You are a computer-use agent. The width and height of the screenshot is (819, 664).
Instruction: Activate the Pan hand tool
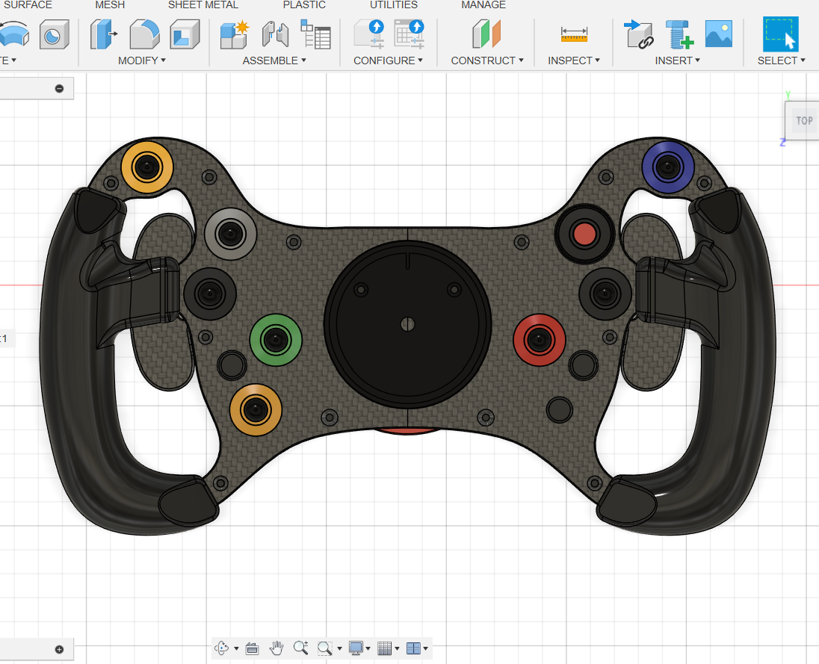pos(276,648)
